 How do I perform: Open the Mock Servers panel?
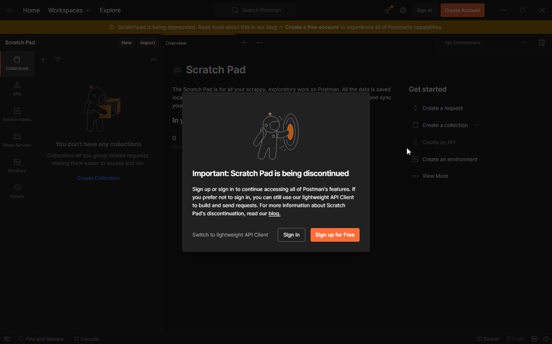17,140
